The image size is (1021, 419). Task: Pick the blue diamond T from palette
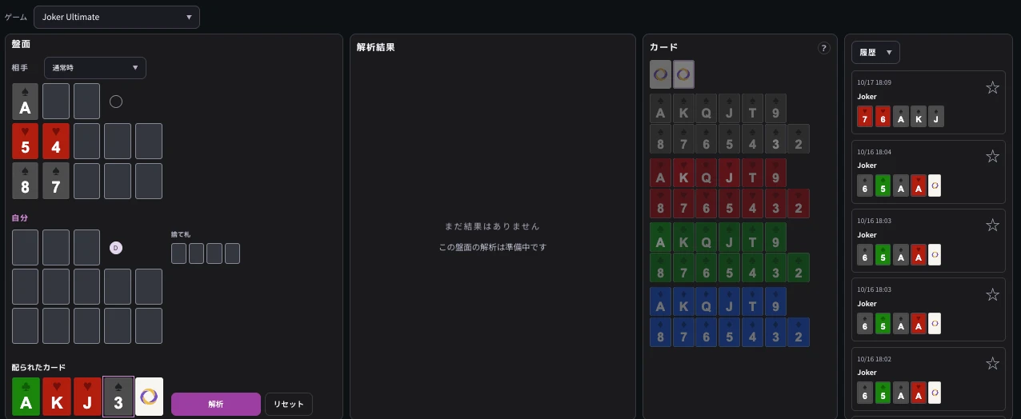753,301
